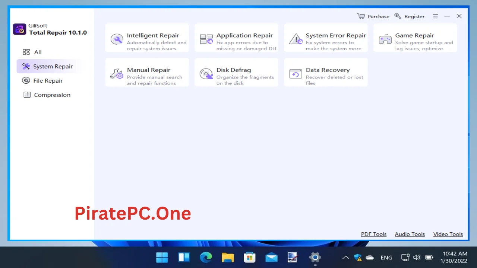Click the Purchase button text

point(378,16)
